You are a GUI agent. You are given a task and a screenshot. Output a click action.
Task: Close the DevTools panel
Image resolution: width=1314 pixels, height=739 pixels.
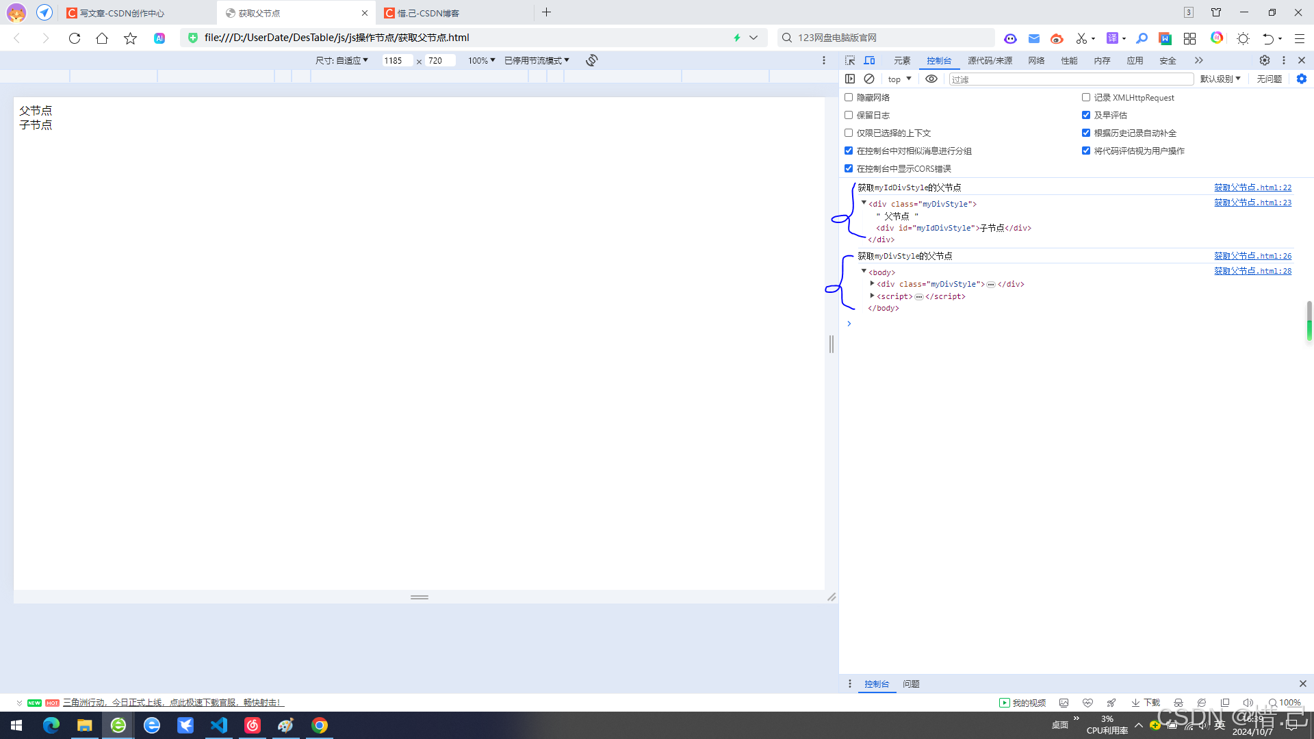coord(1302,60)
